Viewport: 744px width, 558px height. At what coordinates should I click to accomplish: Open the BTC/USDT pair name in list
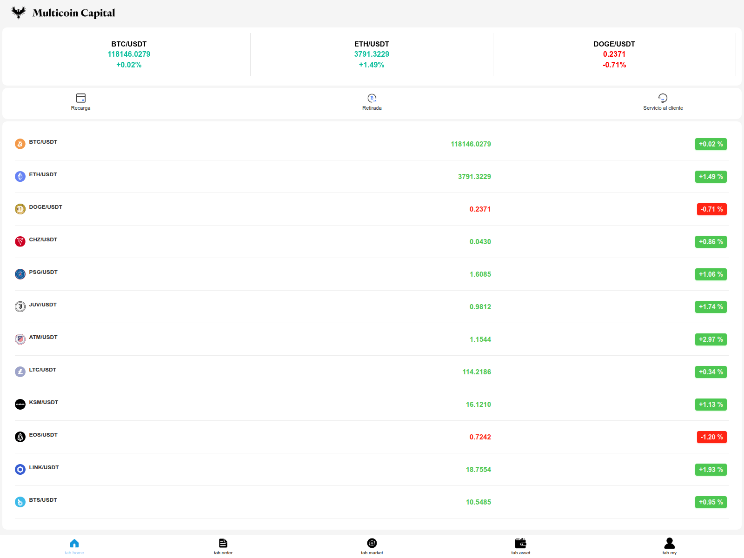(43, 142)
